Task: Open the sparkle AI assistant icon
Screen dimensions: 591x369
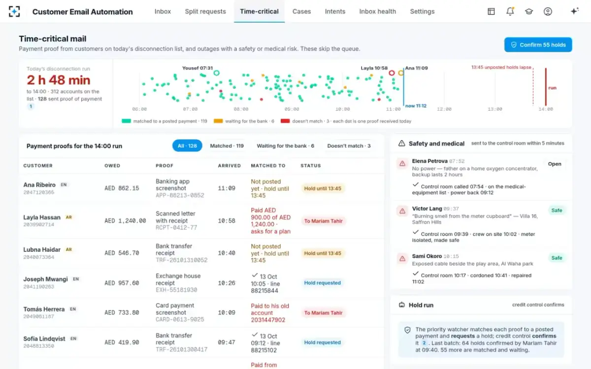Action: [x=574, y=11]
